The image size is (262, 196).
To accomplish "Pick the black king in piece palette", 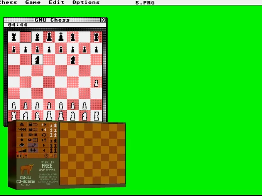I will (x=55, y=151).
